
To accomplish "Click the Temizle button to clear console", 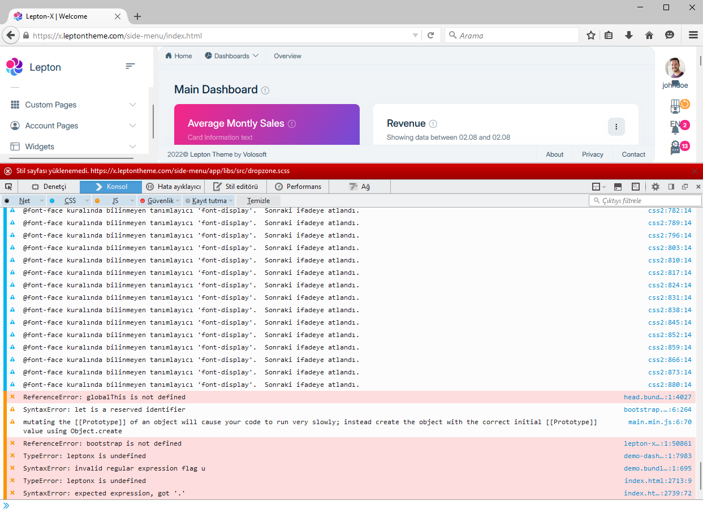I will (258, 201).
